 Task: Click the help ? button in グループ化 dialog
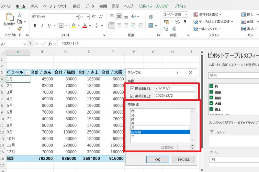[177, 72]
